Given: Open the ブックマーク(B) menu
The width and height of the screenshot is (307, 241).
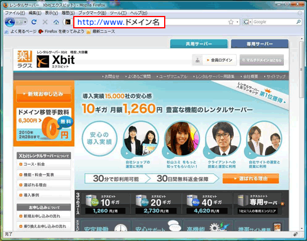Looking at the screenshot, I should (x=92, y=13).
